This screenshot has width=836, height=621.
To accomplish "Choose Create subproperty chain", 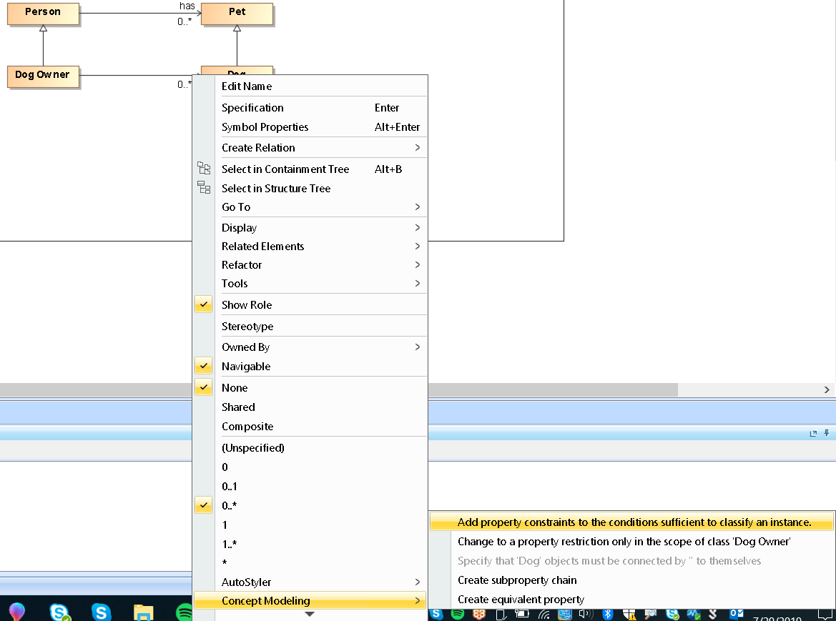I will pos(517,580).
